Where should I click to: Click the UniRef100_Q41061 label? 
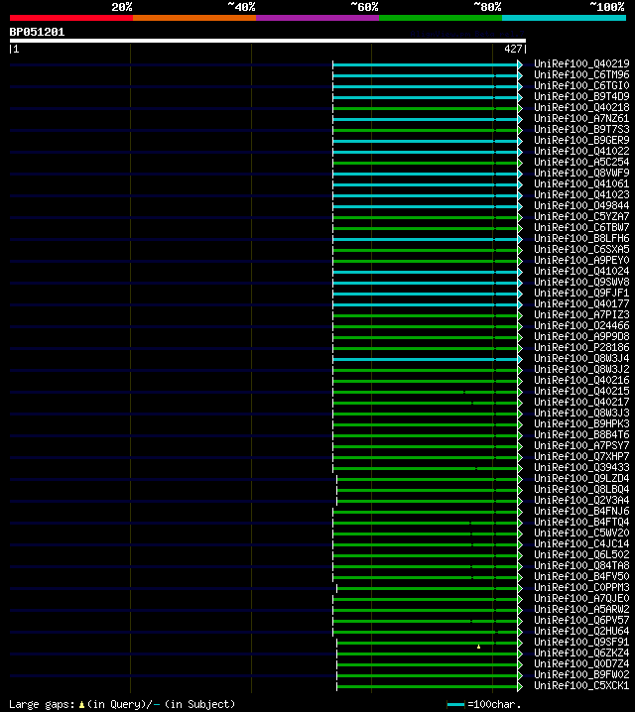pyautogui.click(x=581, y=183)
